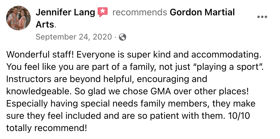Click the red star recommendation badge
This screenshot has width=280, height=139.
[x=103, y=12]
